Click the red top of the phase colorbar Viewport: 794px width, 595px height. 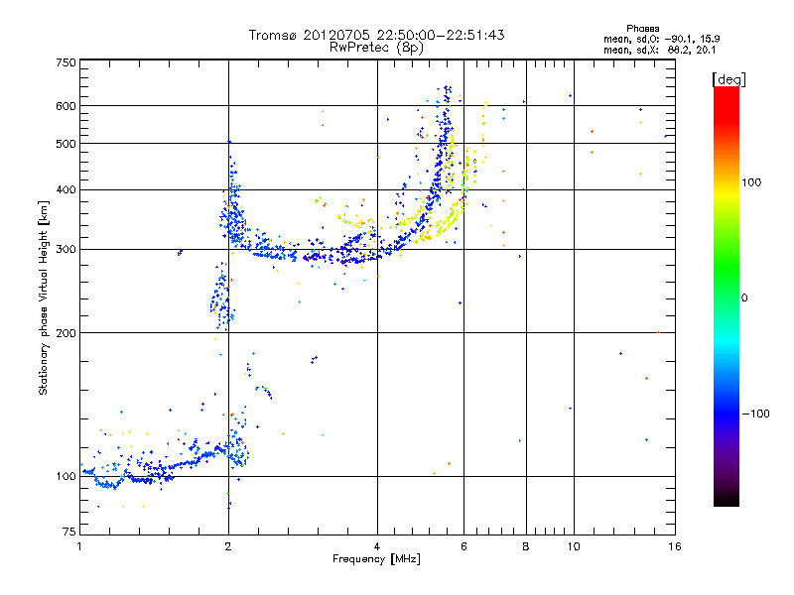point(726,94)
